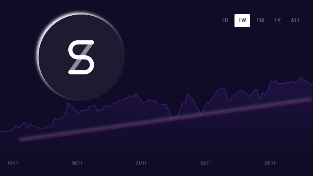Click the 20/11 date label
This screenshot has width=313, height=176.
(77, 163)
